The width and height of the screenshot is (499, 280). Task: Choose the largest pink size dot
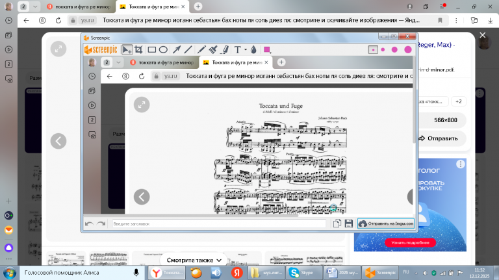pyautogui.click(x=408, y=49)
